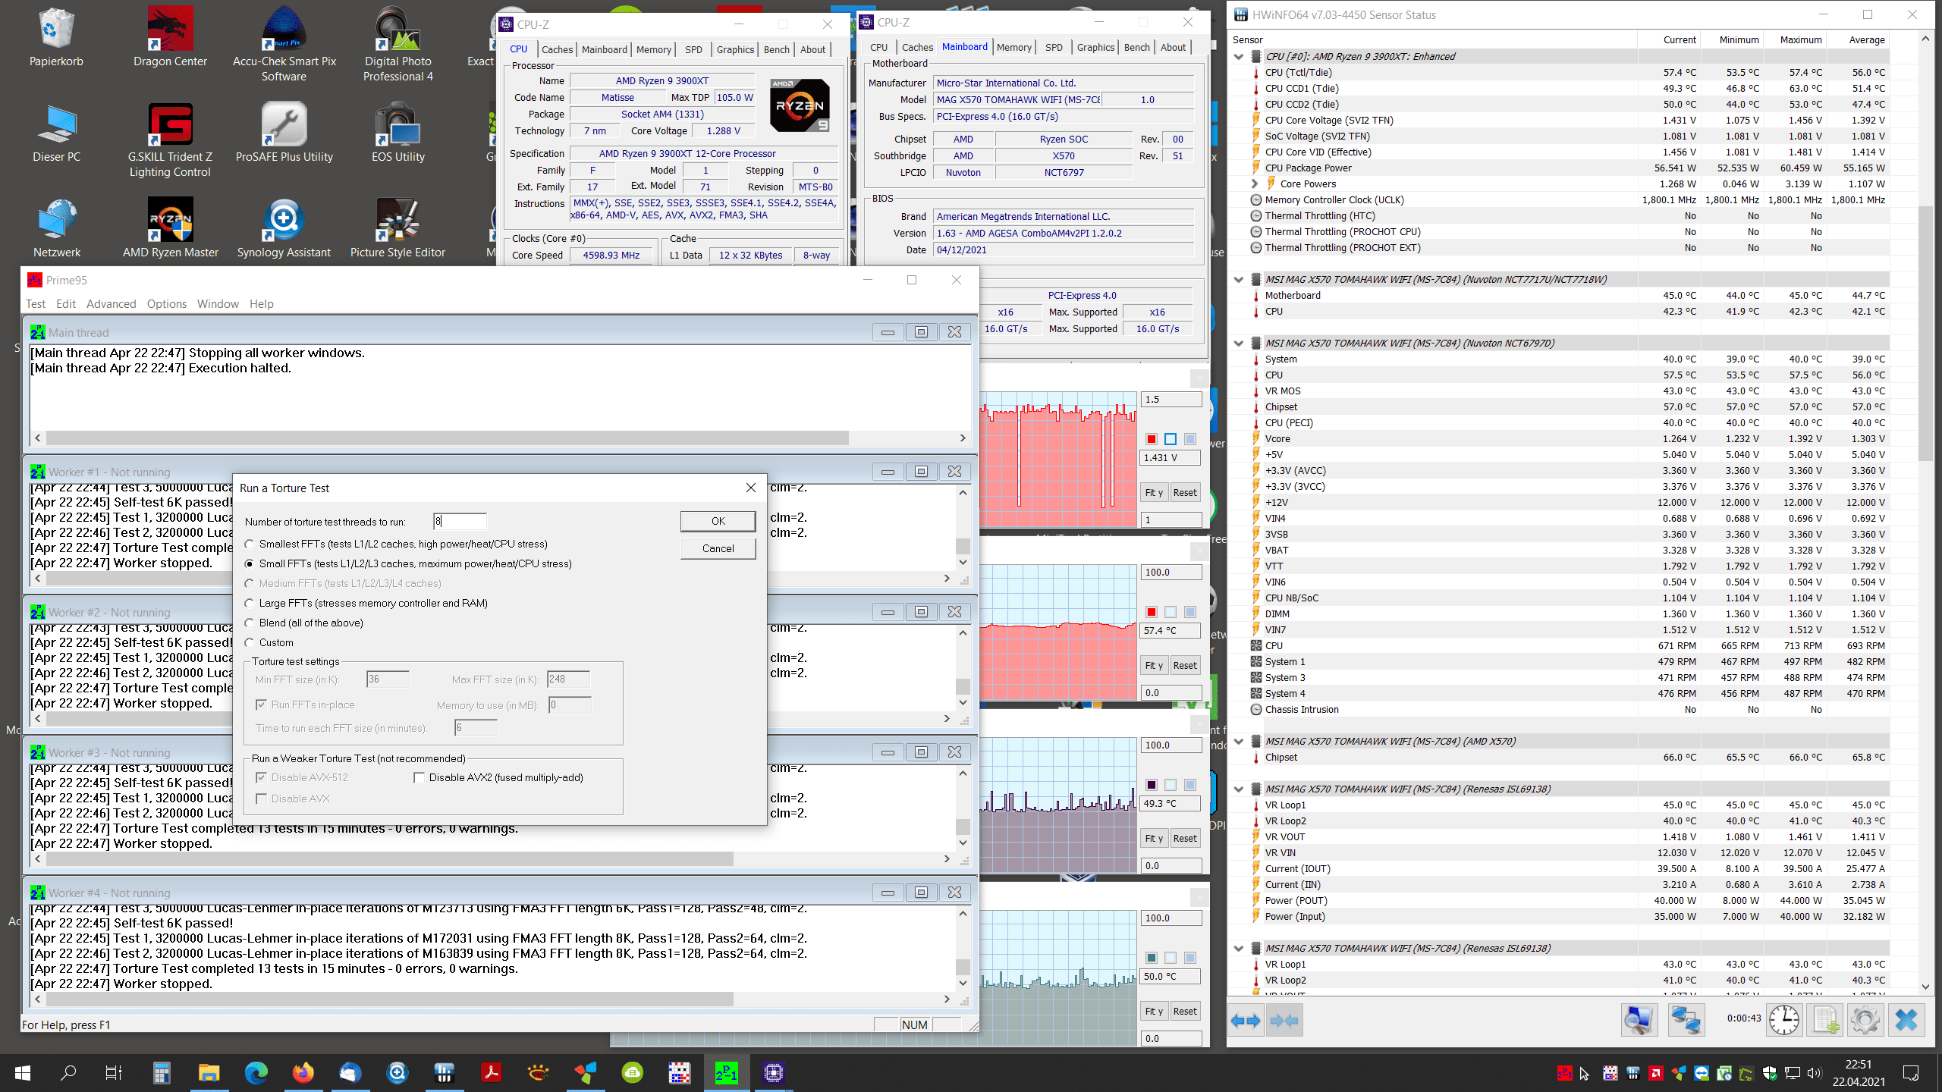Open Prime95 Advanced menu

coord(112,303)
